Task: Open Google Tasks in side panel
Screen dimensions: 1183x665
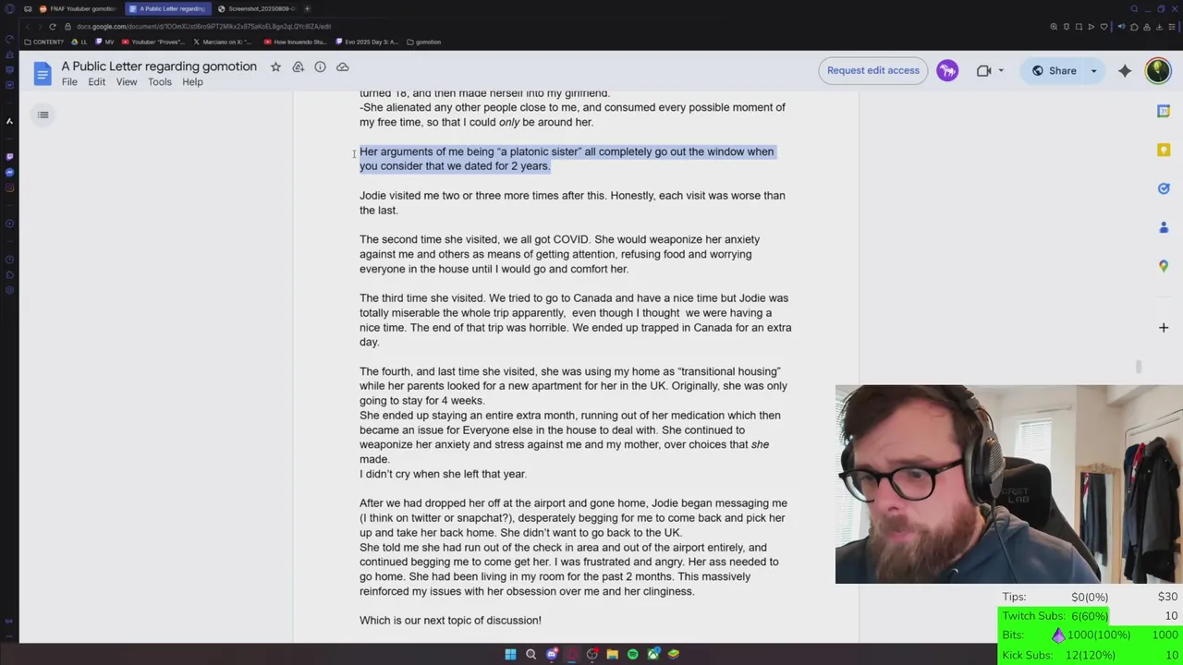Action: [x=1164, y=188]
